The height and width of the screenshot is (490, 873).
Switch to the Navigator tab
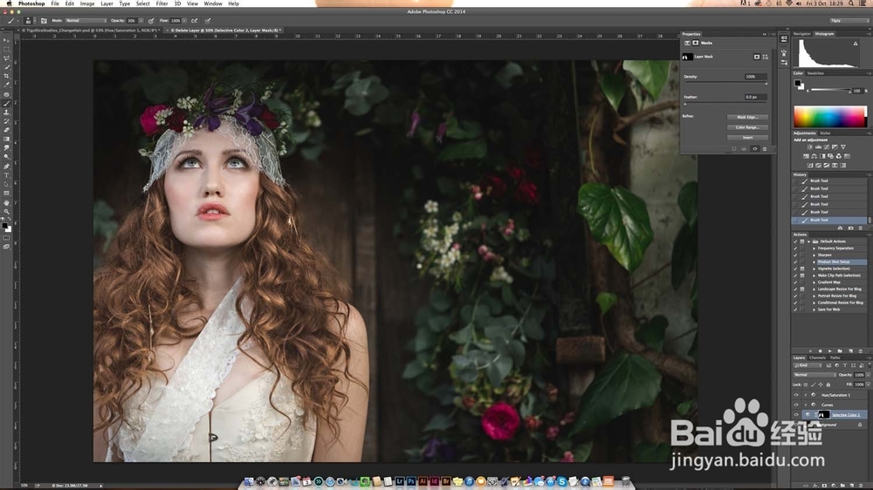(801, 34)
